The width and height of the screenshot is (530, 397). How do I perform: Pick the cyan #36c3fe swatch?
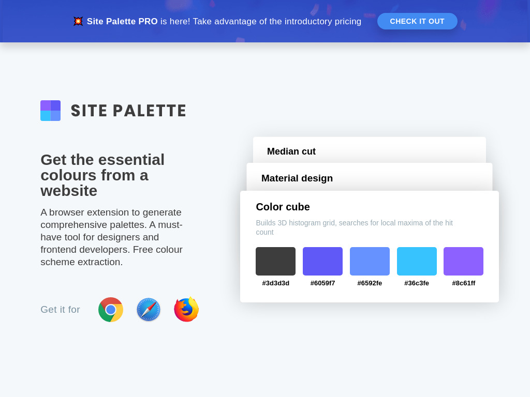click(x=417, y=261)
